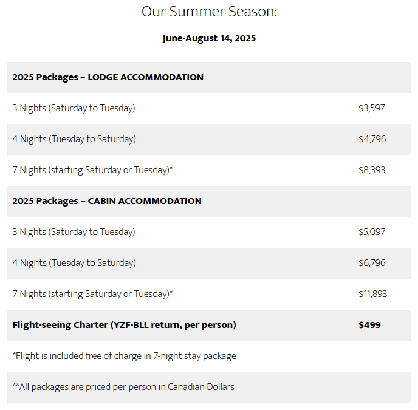This screenshot has height=410, width=418.
Task: Select the lodge 7 Nights package label
Action: (92, 170)
